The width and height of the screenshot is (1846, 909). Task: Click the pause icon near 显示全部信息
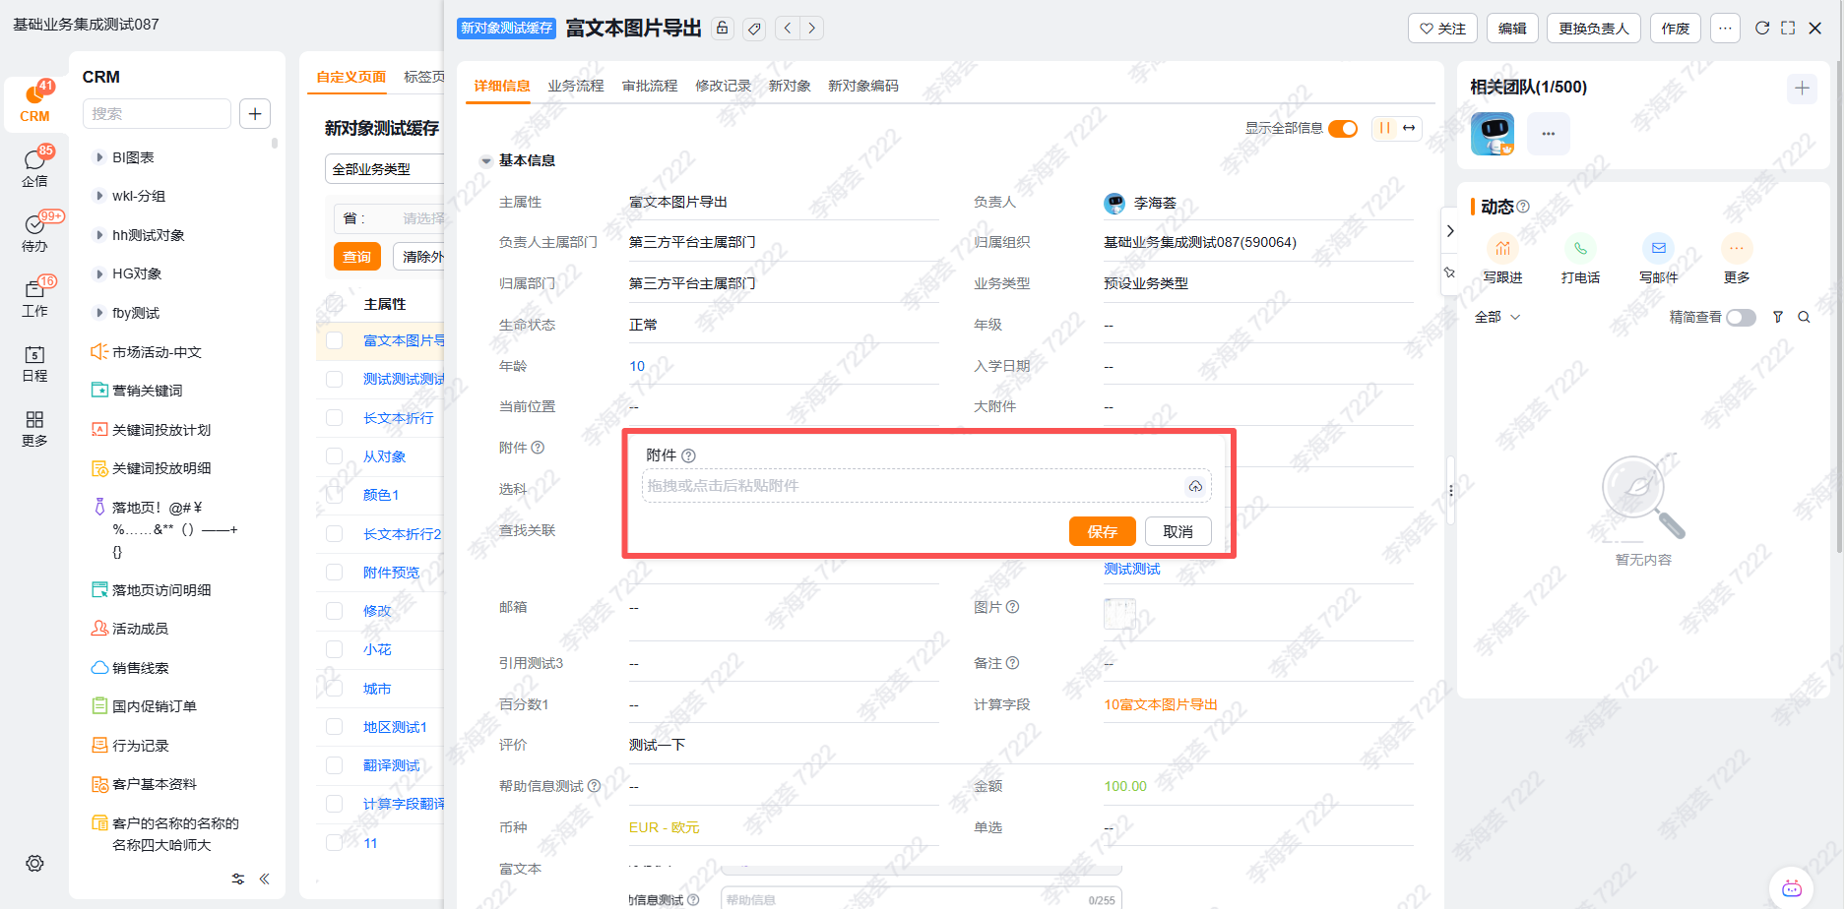coord(1384,128)
